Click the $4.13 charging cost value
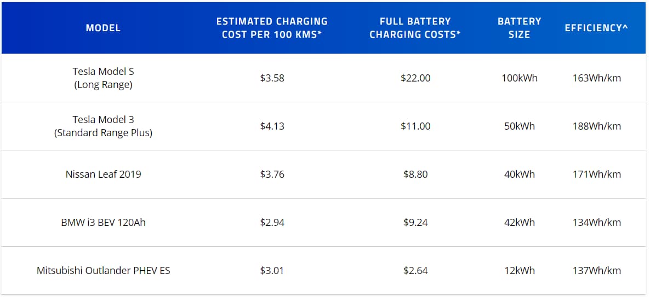Screen dimensions: 650x297 272,126
